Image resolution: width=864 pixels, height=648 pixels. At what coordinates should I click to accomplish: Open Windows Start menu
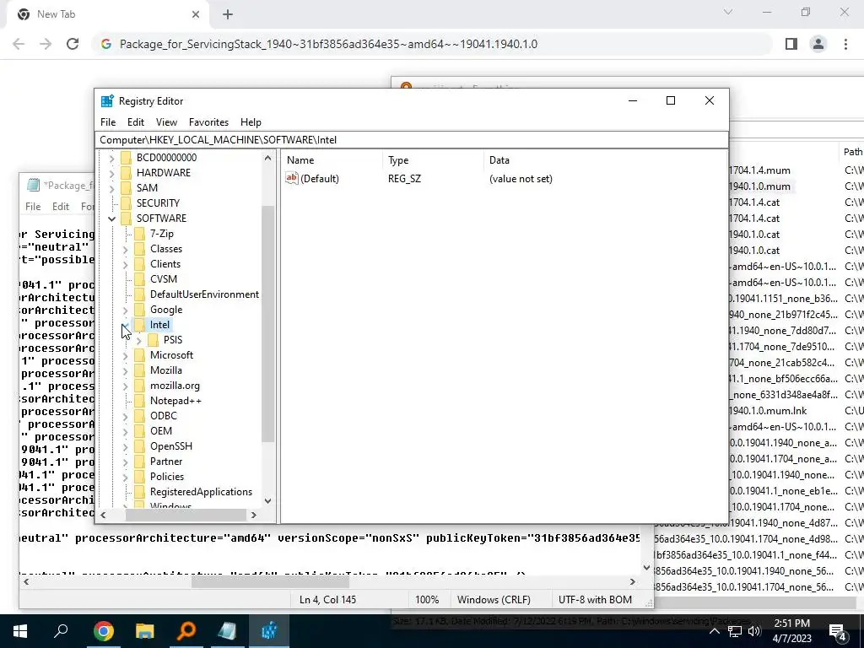point(20,631)
